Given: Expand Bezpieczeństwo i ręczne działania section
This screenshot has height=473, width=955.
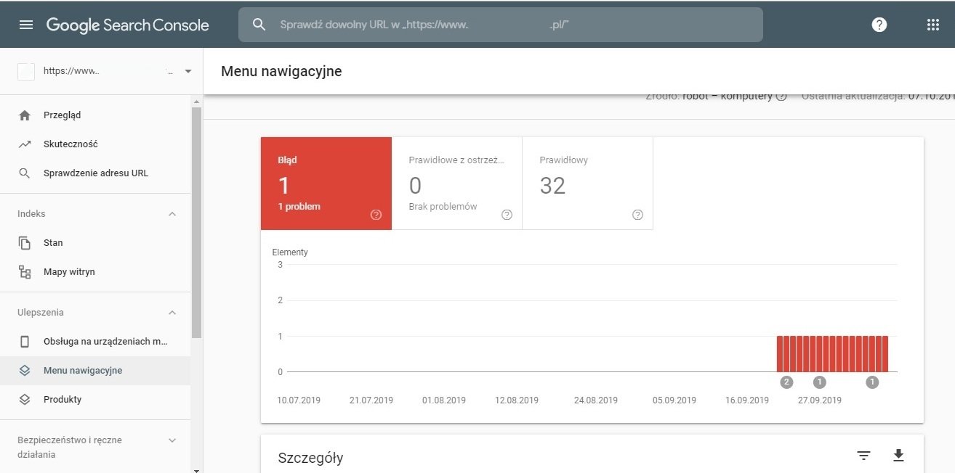Looking at the screenshot, I should tap(172, 440).
